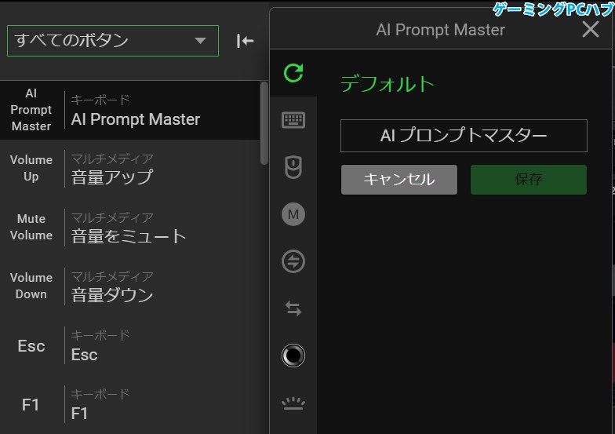Image resolution: width=615 pixels, height=434 pixels.
Task: Open the Razer Hypershift circle icon
Action: point(293,356)
